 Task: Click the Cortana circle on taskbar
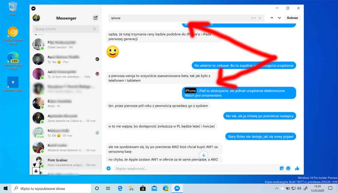coord(97,189)
